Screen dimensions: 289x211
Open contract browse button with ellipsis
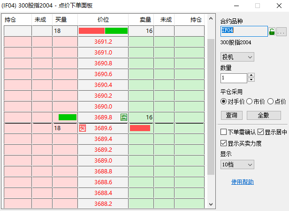coord(281,32)
